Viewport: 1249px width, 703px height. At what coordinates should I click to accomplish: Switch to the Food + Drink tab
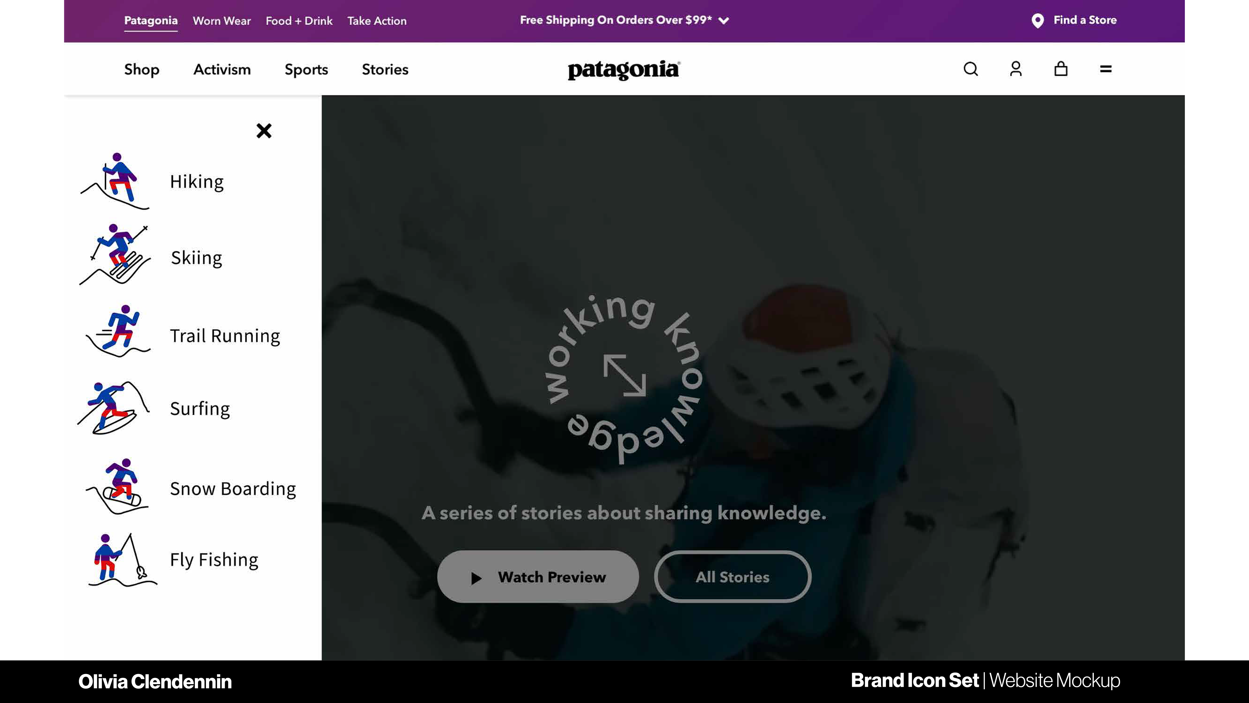299,21
